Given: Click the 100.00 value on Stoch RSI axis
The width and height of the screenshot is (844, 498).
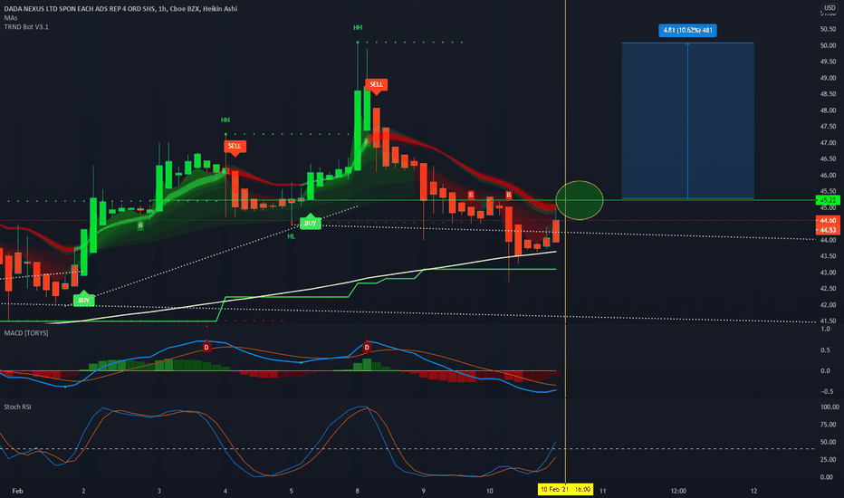Looking at the screenshot, I should 830,407.
